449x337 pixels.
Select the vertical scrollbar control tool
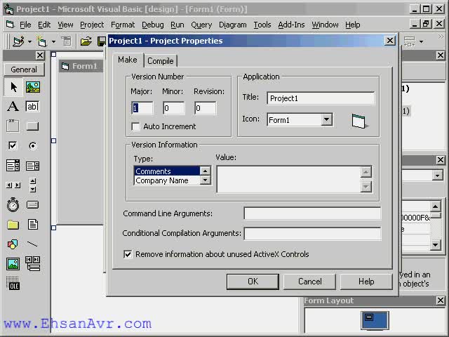coord(33,185)
